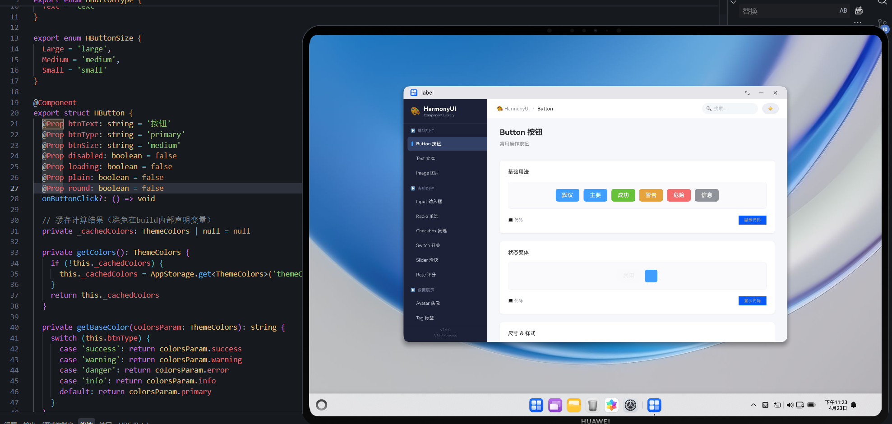The image size is (892, 424).
Task: Click the red 危险 button
Action: (679, 195)
